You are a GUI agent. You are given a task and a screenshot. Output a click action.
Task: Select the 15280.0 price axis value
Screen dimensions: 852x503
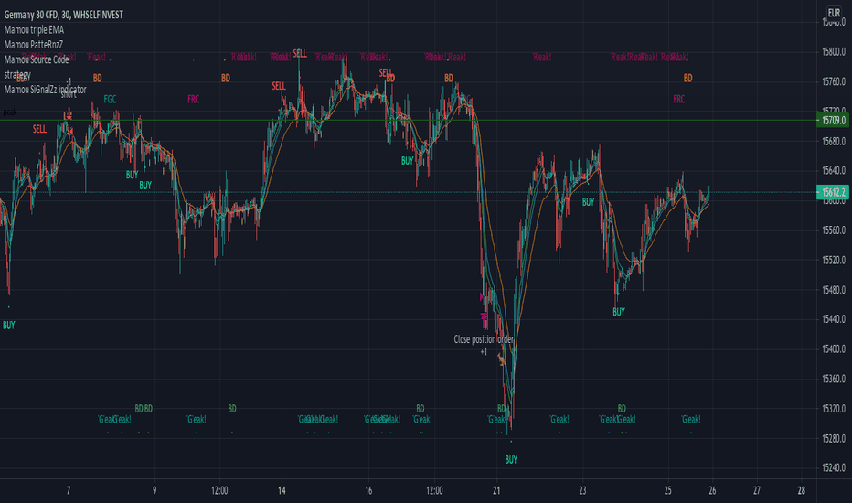pyautogui.click(x=834, y=438)
